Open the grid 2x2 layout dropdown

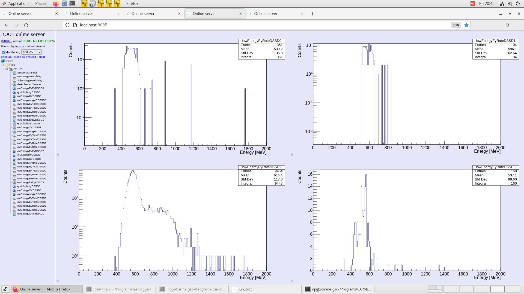click(31, 52)
